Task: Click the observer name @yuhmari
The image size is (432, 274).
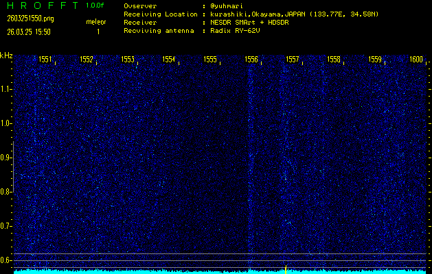Action: [227, 6]
